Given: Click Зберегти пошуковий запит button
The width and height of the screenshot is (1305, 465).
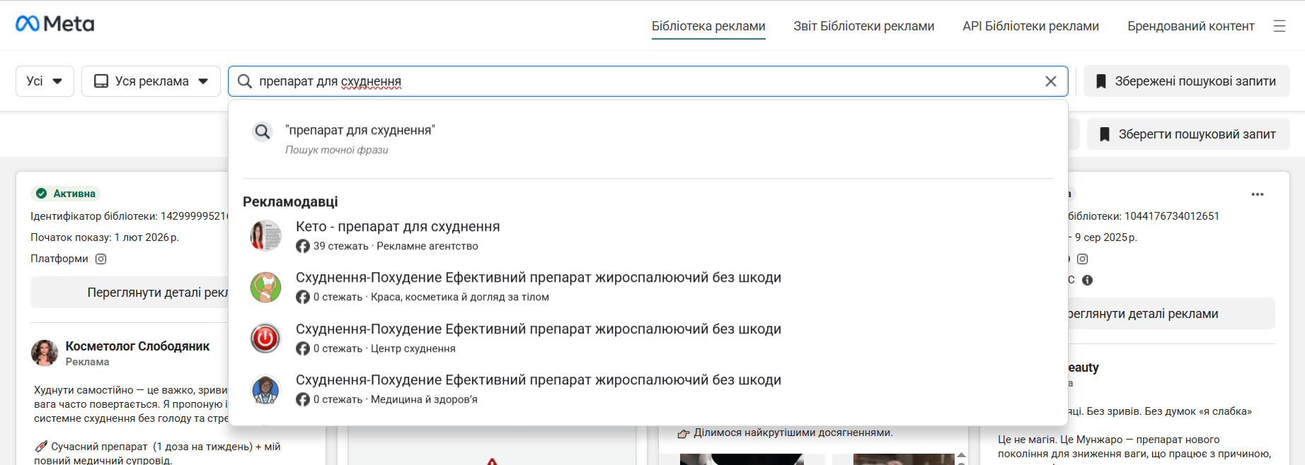Looking at the screenshot, I should tap(1188, 134).
